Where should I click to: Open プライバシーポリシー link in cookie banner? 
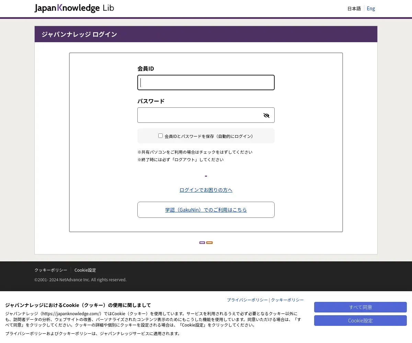click(x=247, y=300)
